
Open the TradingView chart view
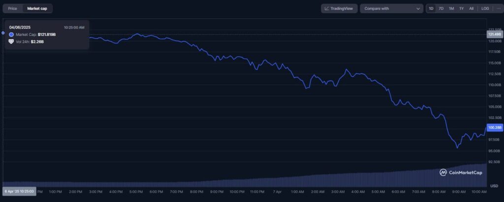tap(339, 9)
